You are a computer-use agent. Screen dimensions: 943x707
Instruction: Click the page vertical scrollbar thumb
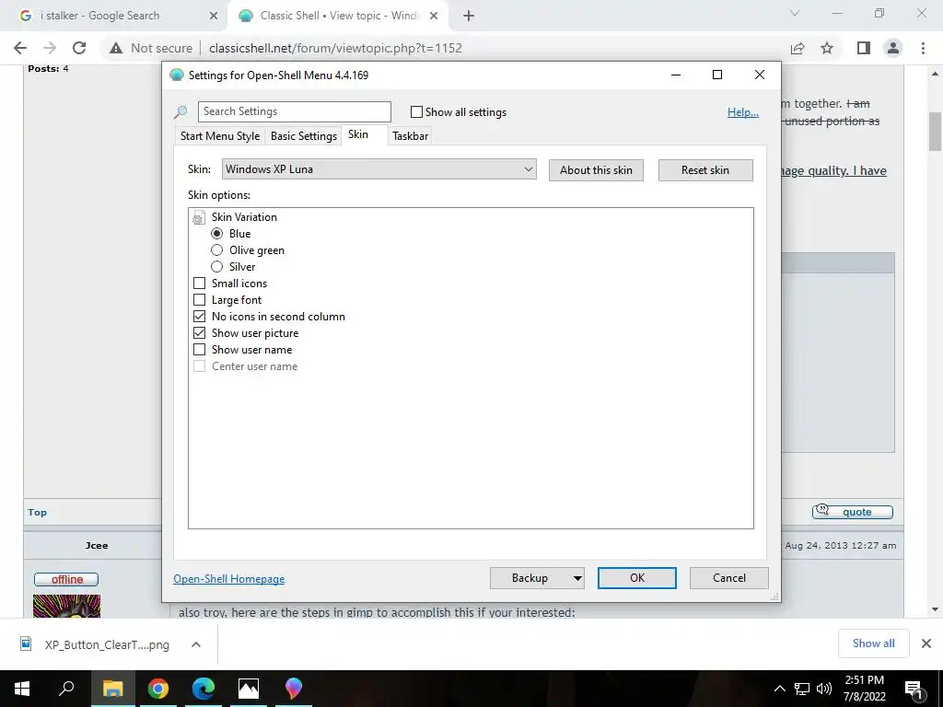[935, 132]
